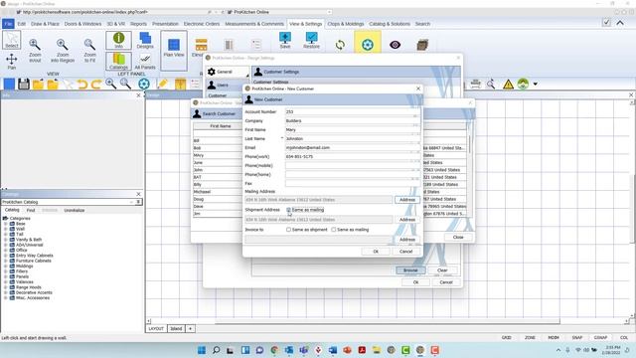This screenshot has width=636, height=358.
Task: Expand the Vanity & Bath category
Action: point(6,240)
